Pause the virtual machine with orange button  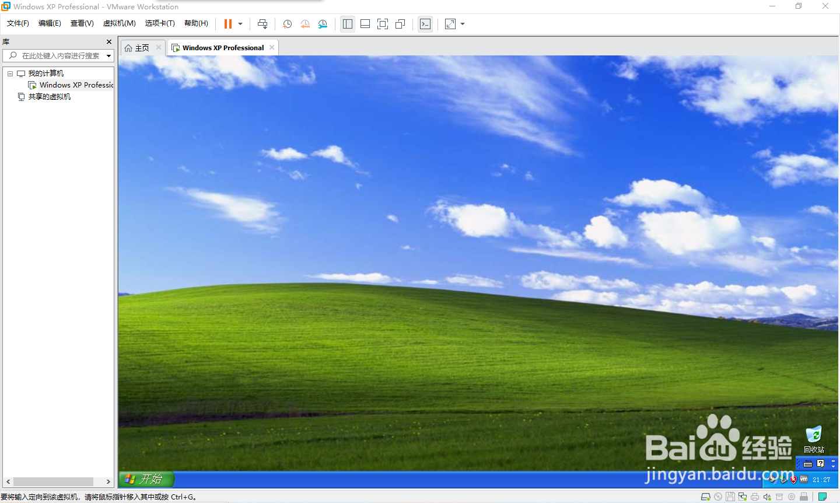228,24
